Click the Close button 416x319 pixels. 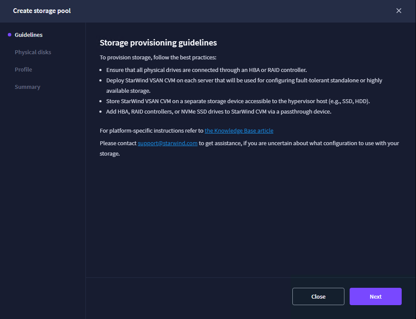(318, 296)
